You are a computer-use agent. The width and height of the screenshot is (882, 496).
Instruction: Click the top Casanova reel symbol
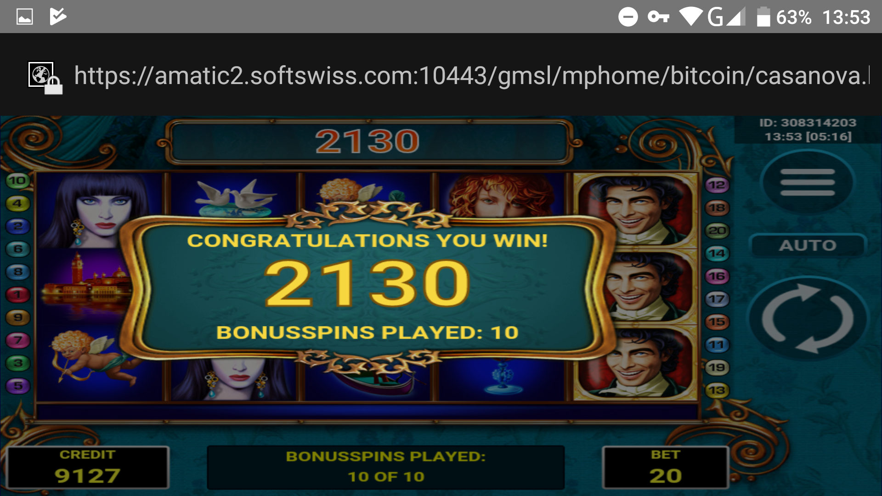tap(635, 211)
